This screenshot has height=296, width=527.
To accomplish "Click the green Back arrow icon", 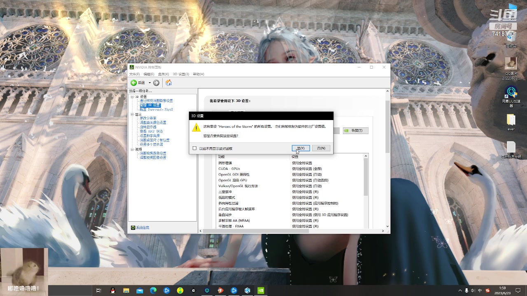I will click(x=134, y=83).
